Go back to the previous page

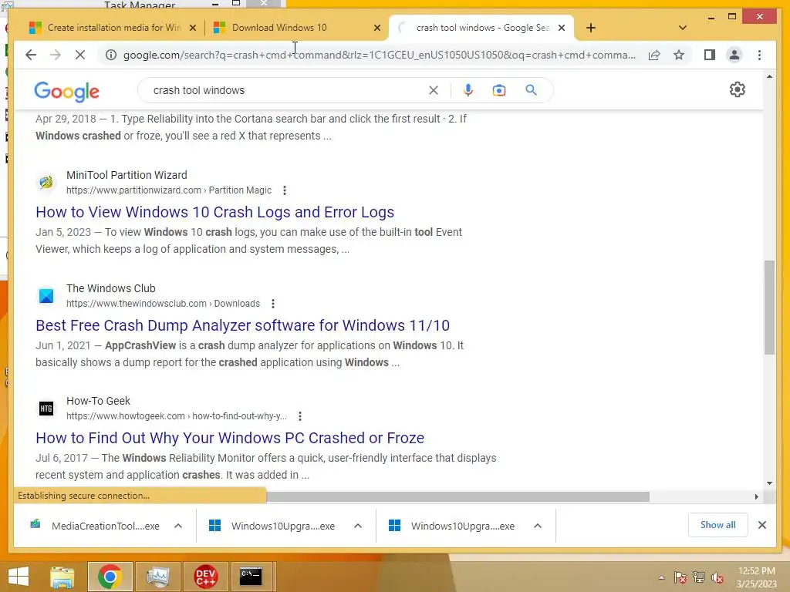click(31, 55)
